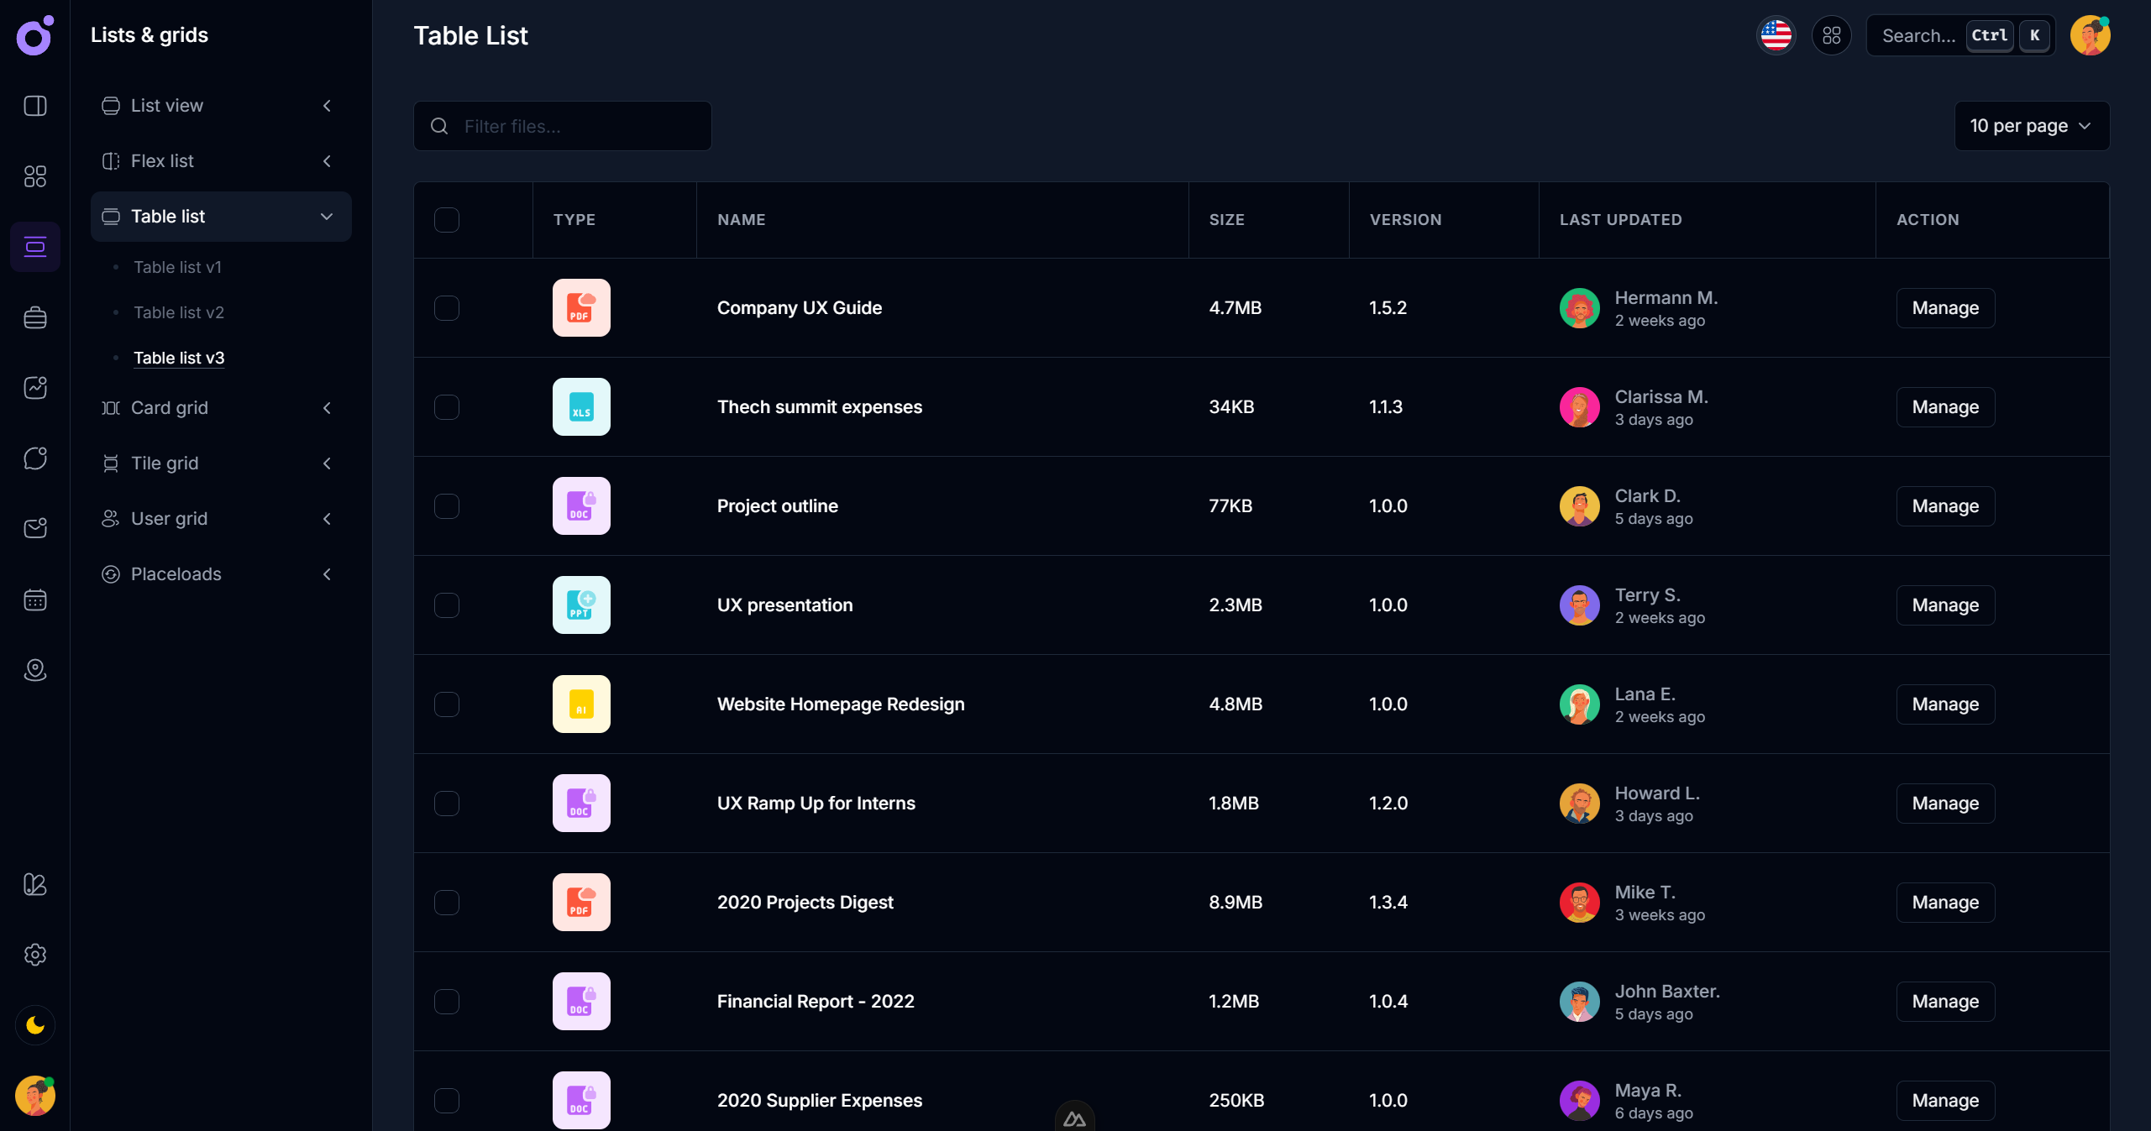The height and width of the screenshot is (1131, 2151).
Task: Click Manage button for 2020 Projects Digest
Action: click(x=1944, y=903)
